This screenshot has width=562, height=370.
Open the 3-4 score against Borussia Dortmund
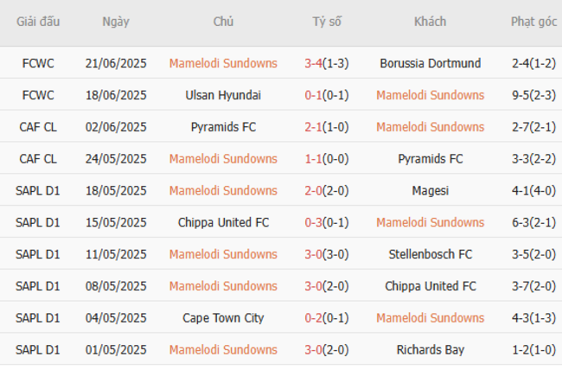[x=314, y=63]
